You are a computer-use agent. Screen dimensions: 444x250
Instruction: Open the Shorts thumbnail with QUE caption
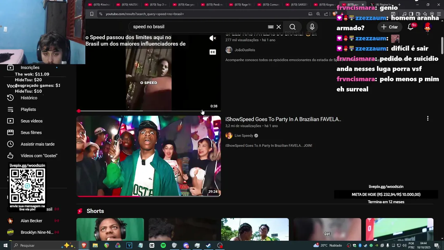pos(327,229)
